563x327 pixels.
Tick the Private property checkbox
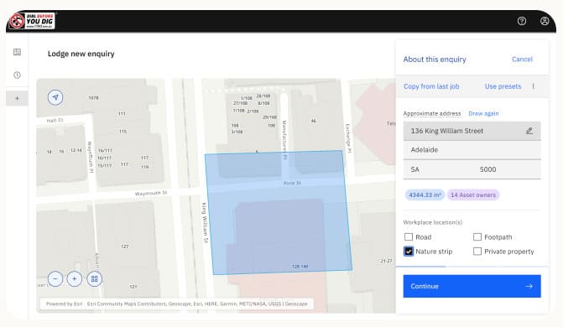coord(477,252)
